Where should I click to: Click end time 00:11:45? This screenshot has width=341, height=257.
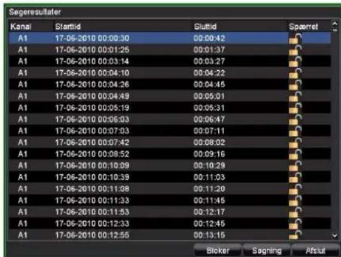209,200
